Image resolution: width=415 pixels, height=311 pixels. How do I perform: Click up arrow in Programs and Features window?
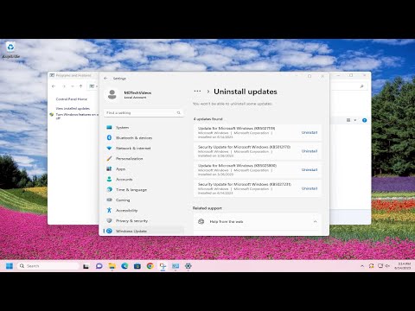point(81,86)
